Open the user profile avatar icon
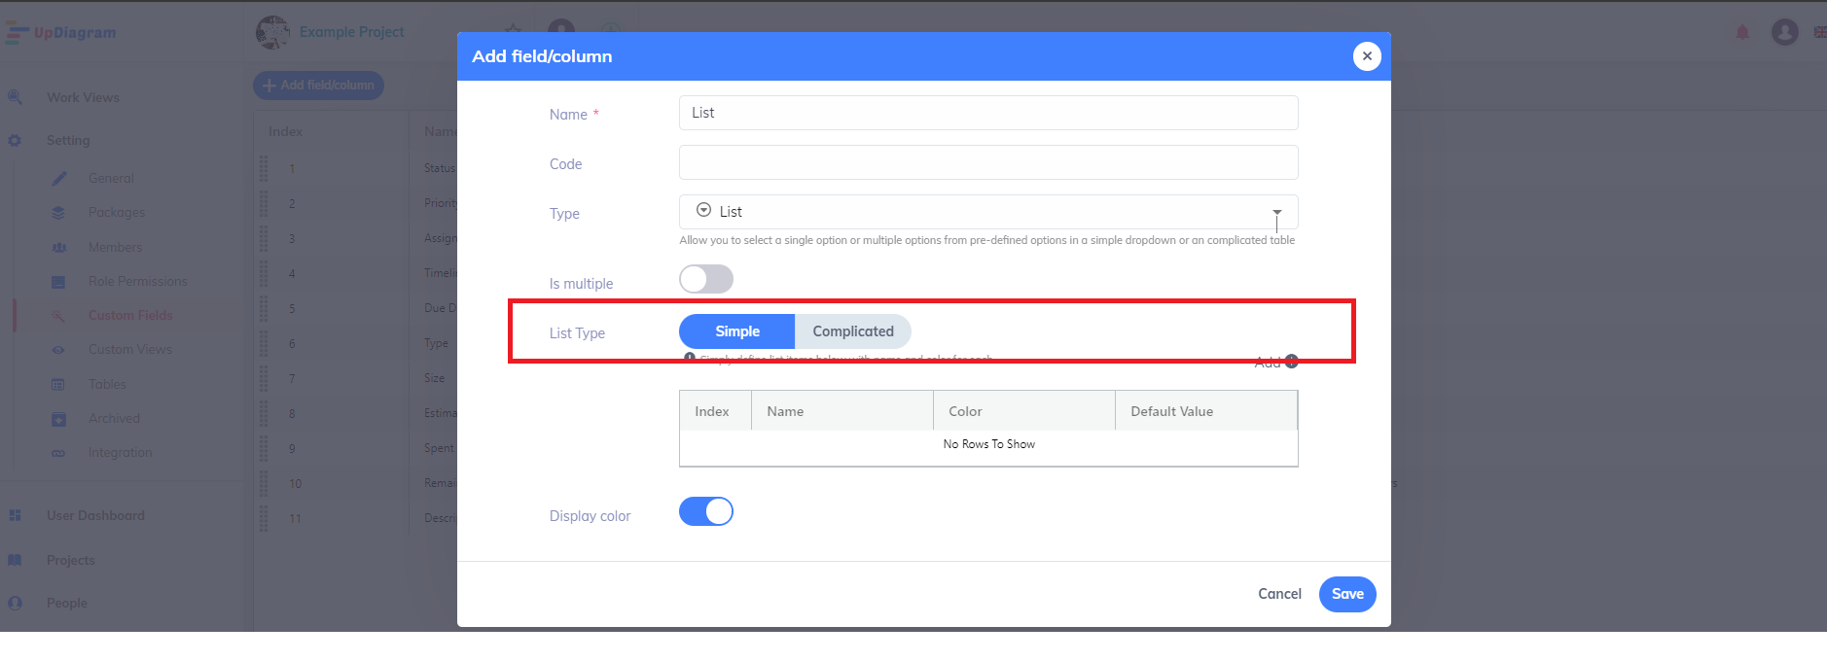The image size is (1827, 661). (x=1784, y=33)
